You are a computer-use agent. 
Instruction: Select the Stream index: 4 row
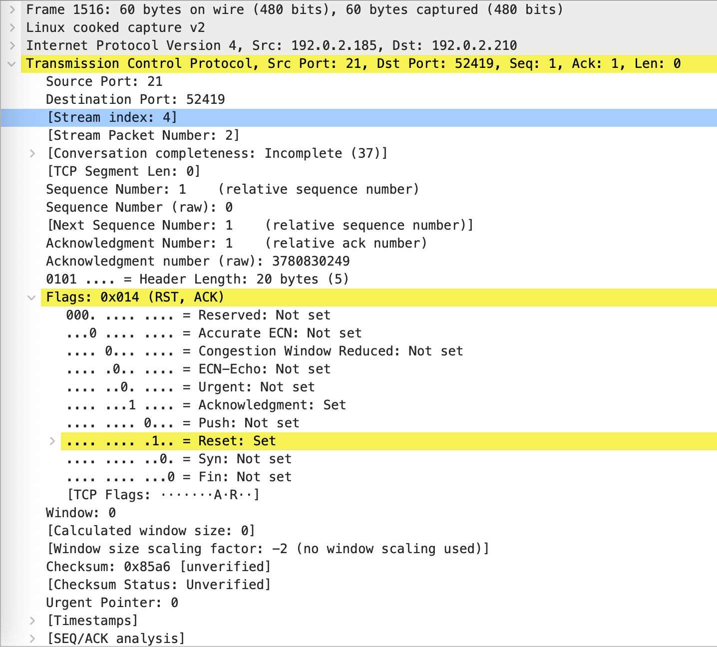tap(112, 117)
